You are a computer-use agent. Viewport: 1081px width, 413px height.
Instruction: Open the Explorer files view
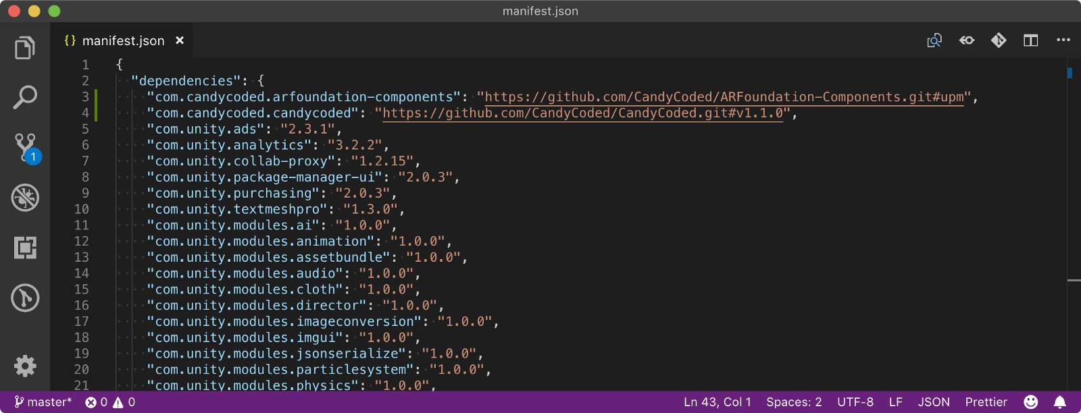coord(25,48)
